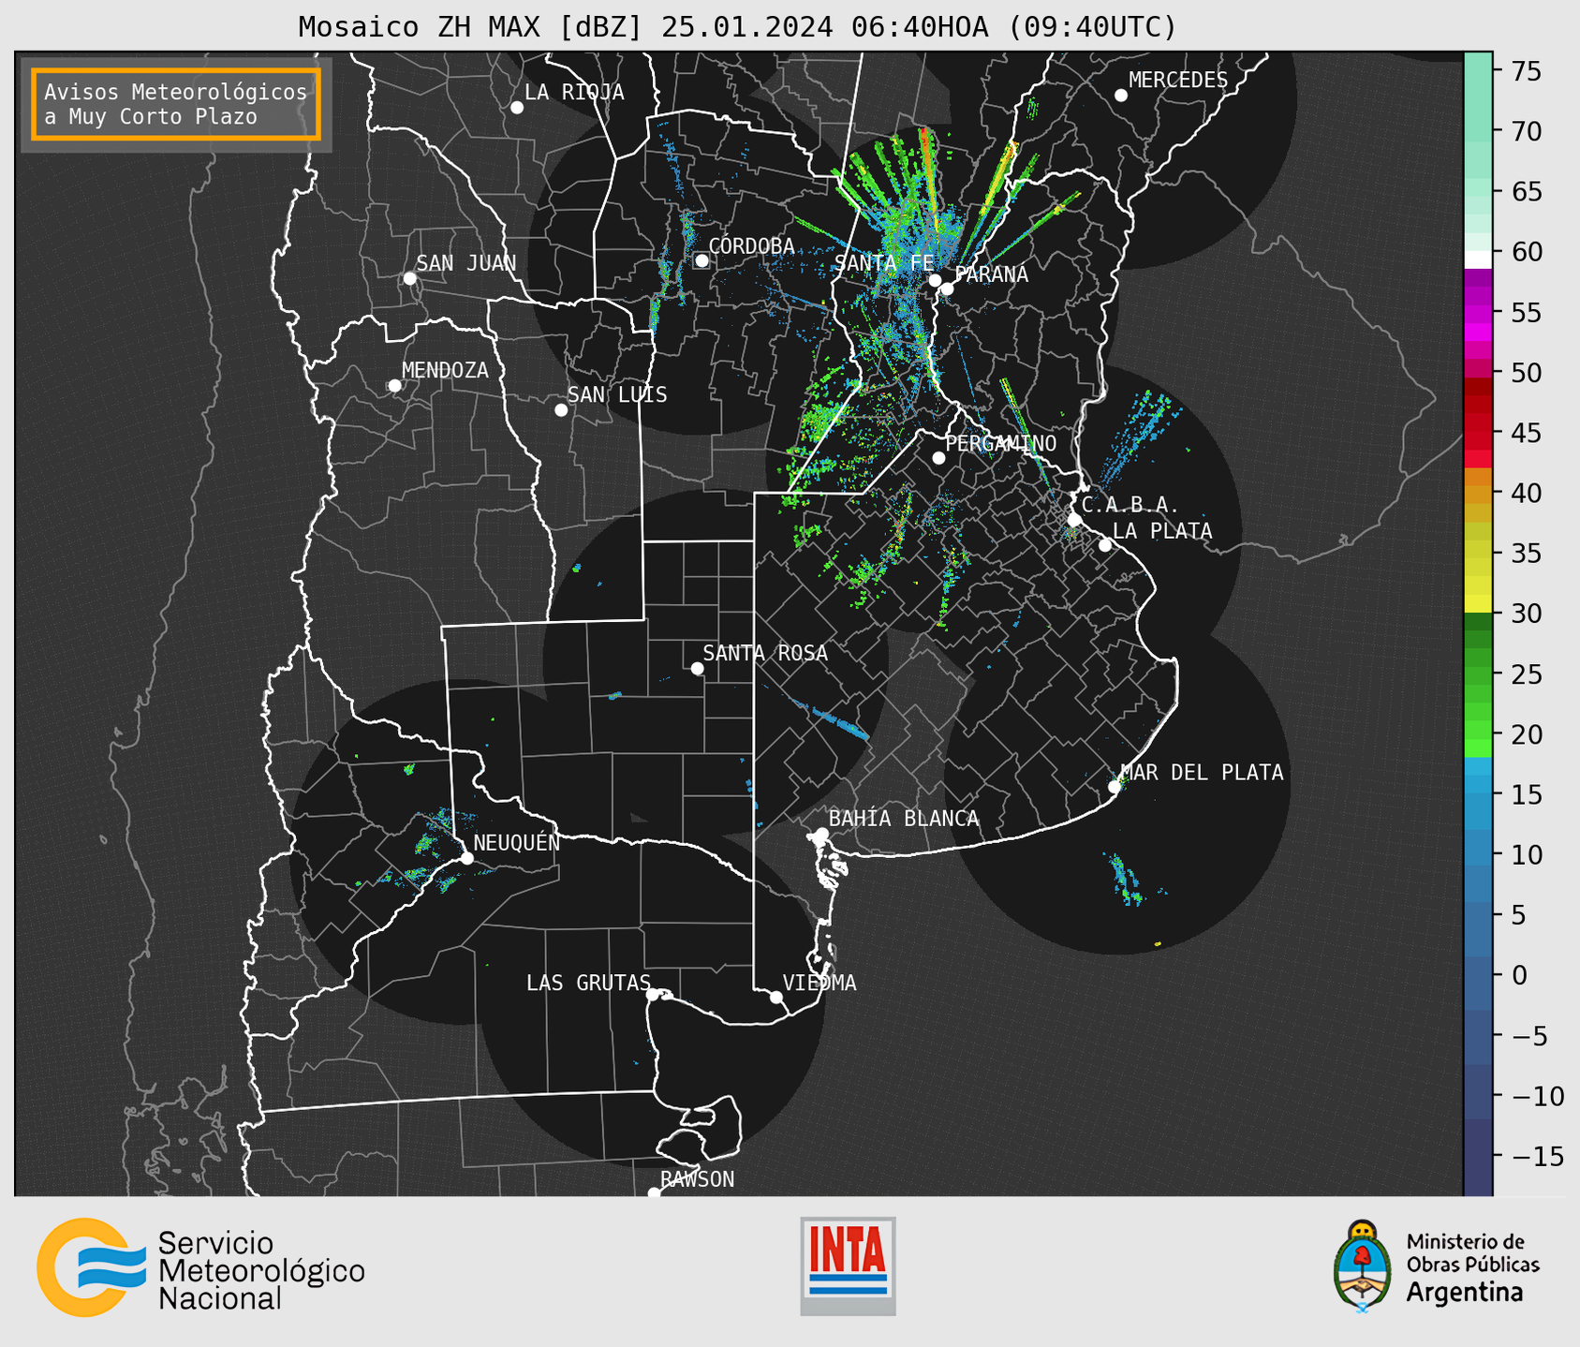Image resolution: width=1580 pixels, height=1347 pixels.
Task: Click the C.A.B.A. city marker
Action: [x=1075, y=520]
